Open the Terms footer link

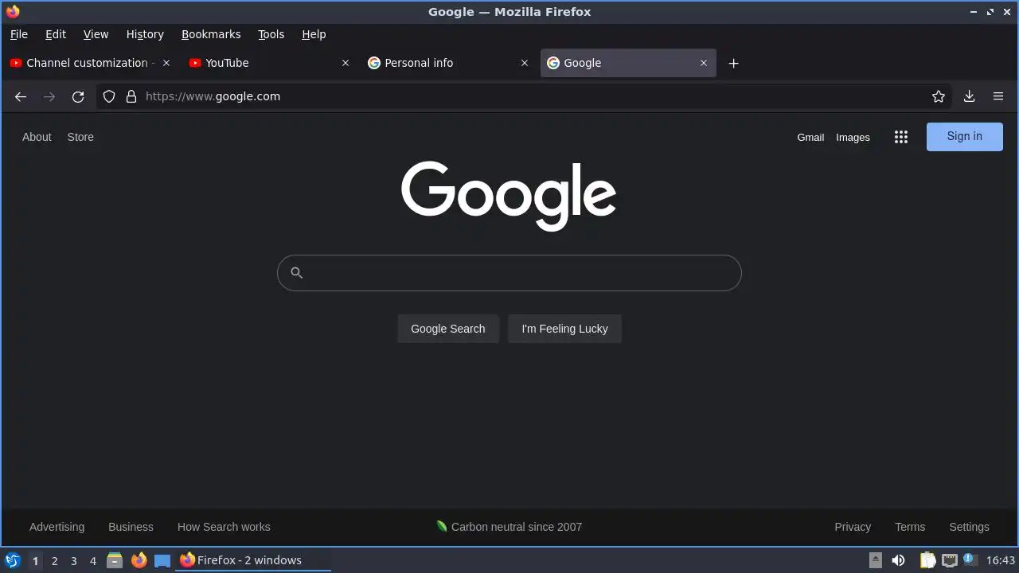point(910,527)
